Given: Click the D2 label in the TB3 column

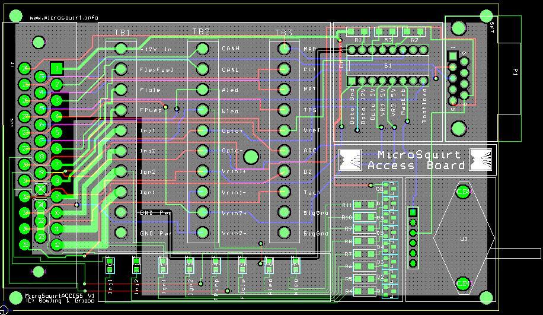Looking at the screenshot, I should pyautogui.click(x=308, y=171).
